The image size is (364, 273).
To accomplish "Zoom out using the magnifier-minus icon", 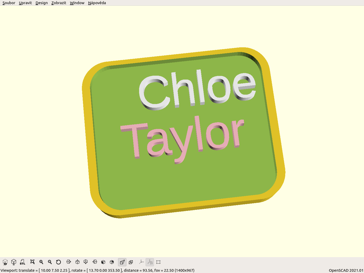I will (x=50, y=262).
